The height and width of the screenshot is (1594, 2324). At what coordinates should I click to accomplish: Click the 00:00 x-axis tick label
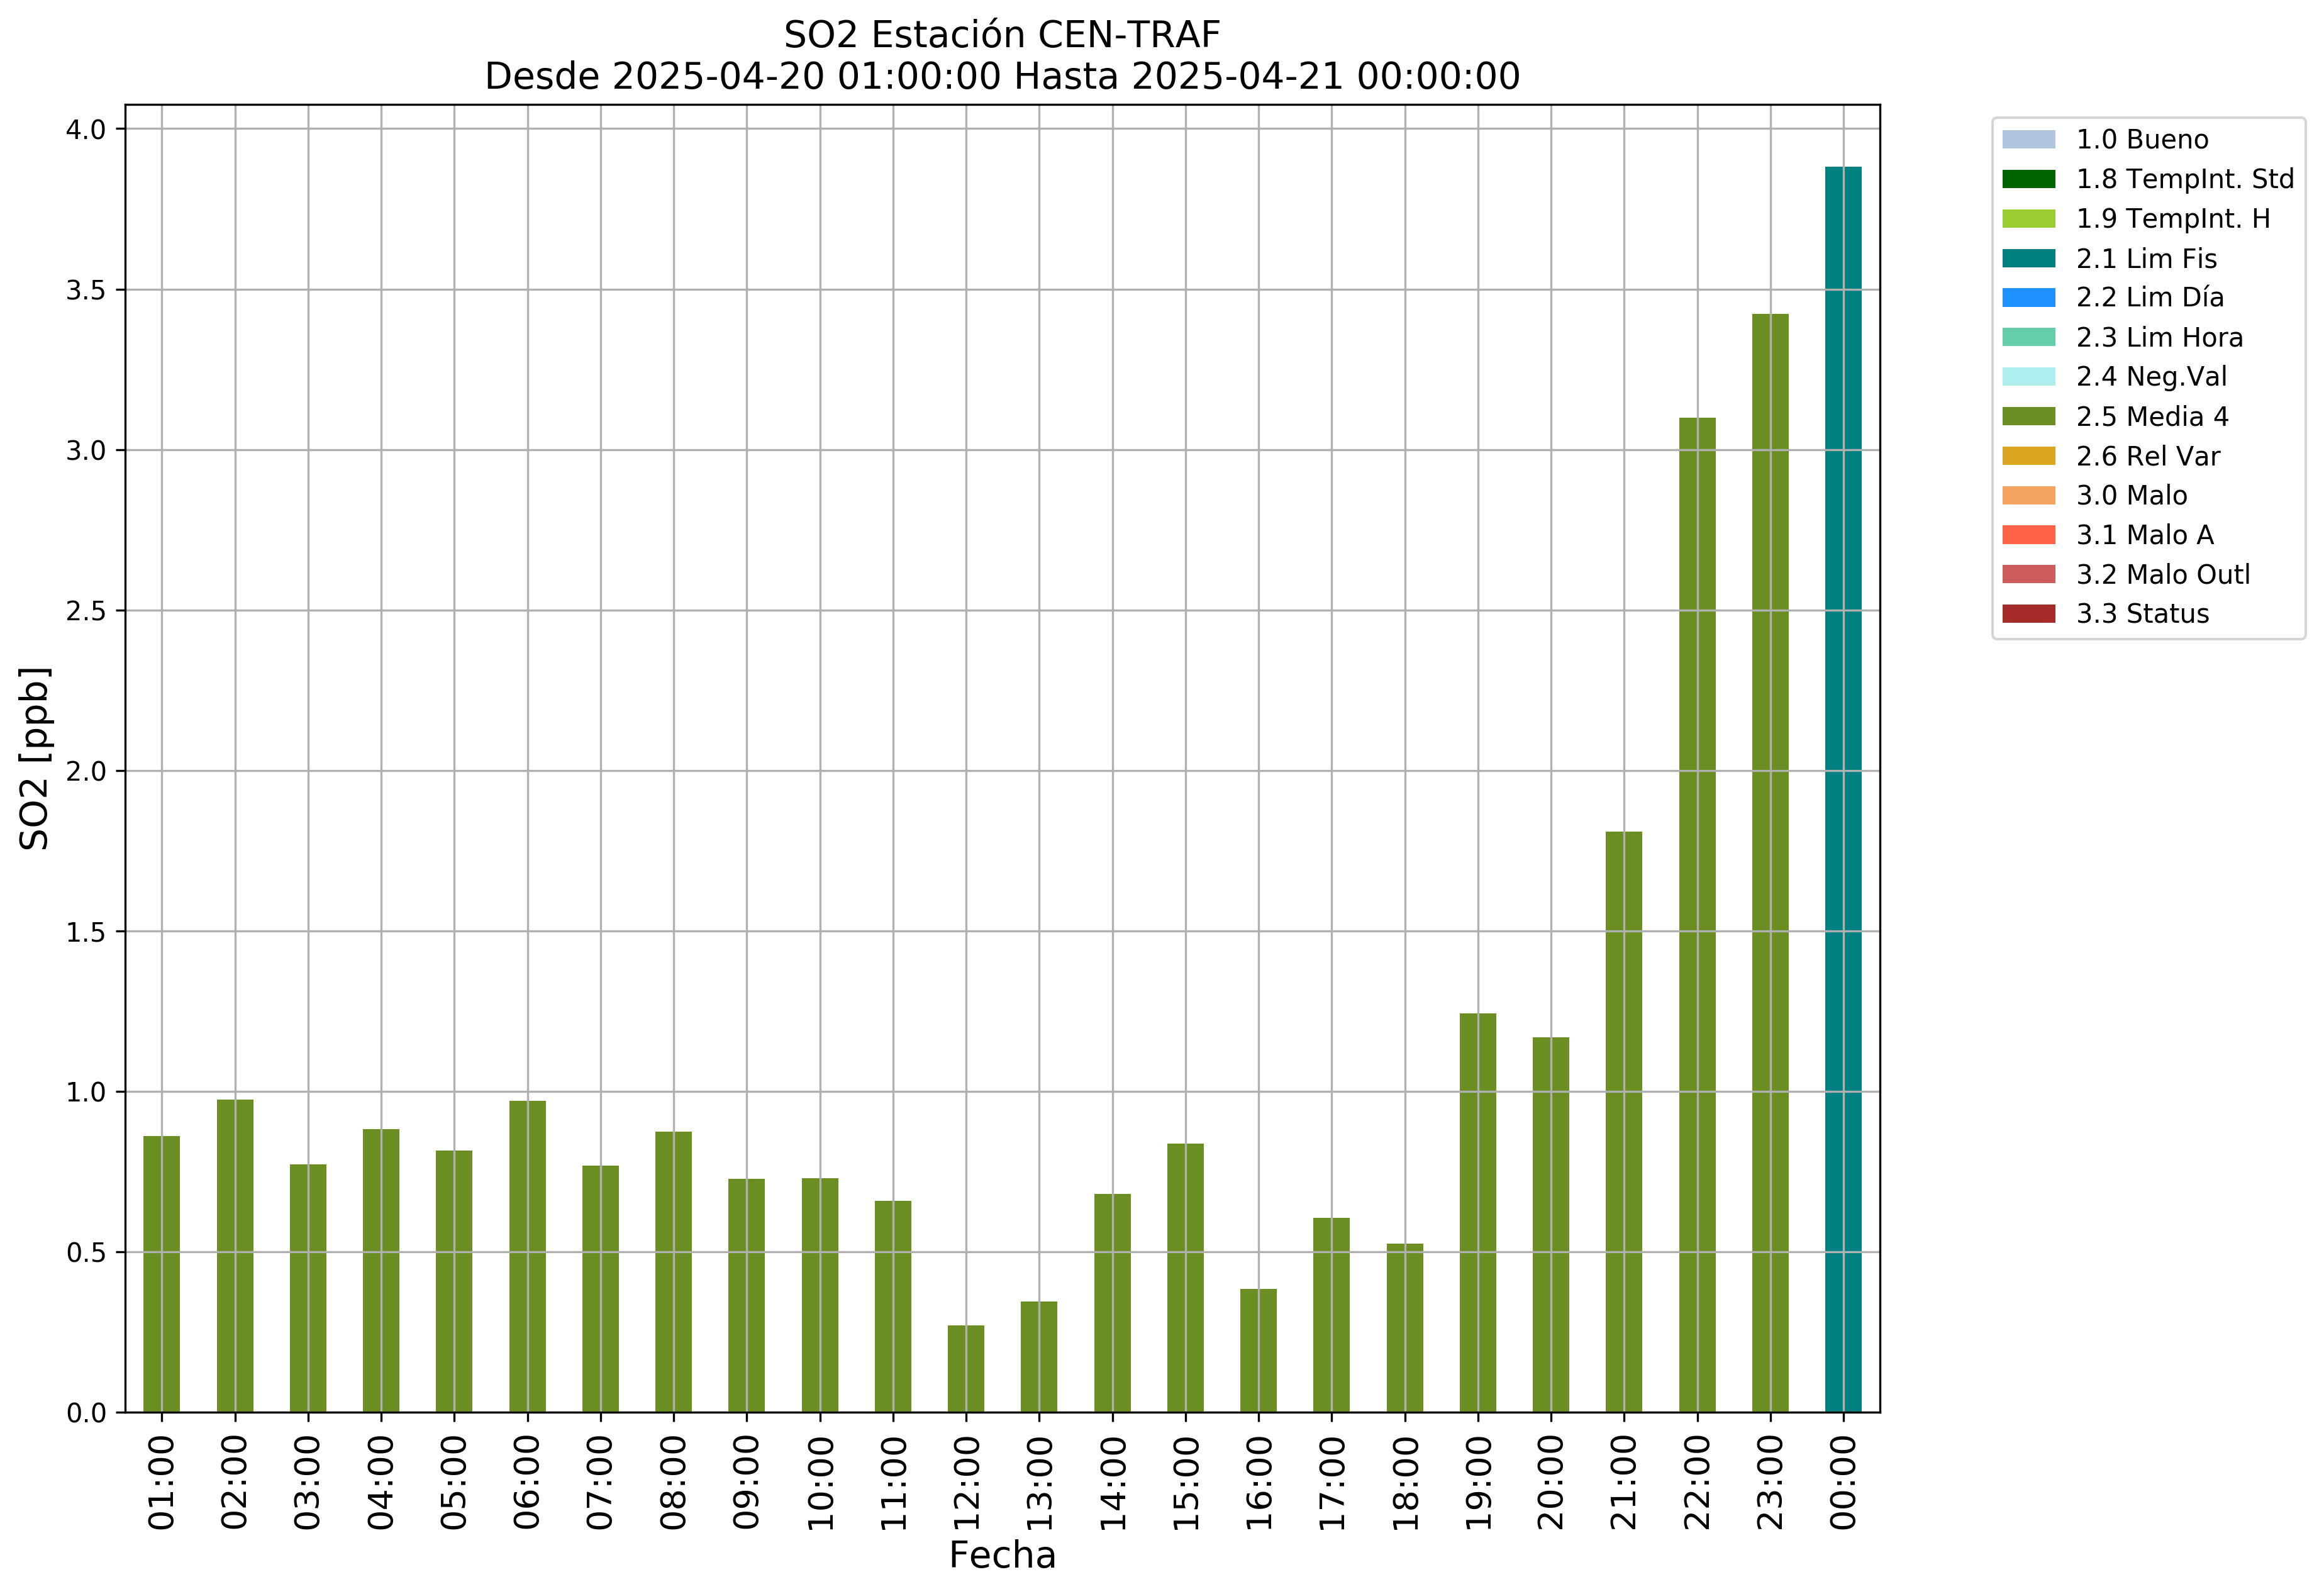point(1843,1483)
